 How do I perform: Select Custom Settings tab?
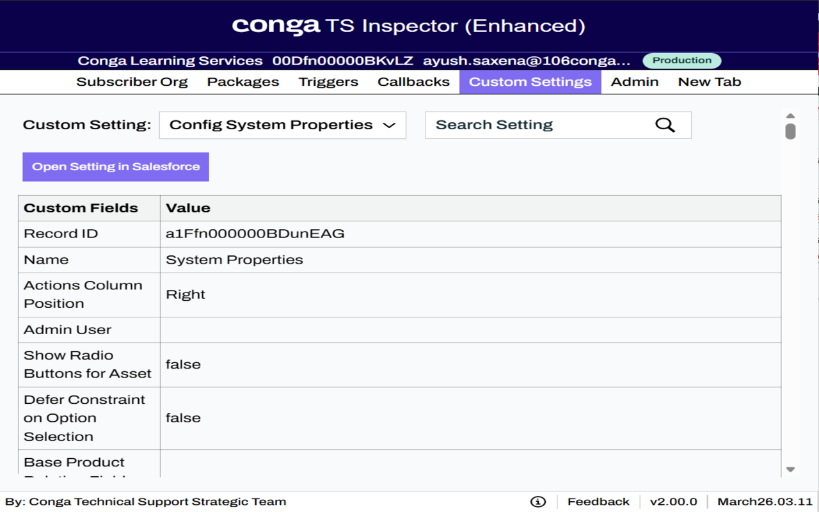pyautogui.click(x=530, y=82)
